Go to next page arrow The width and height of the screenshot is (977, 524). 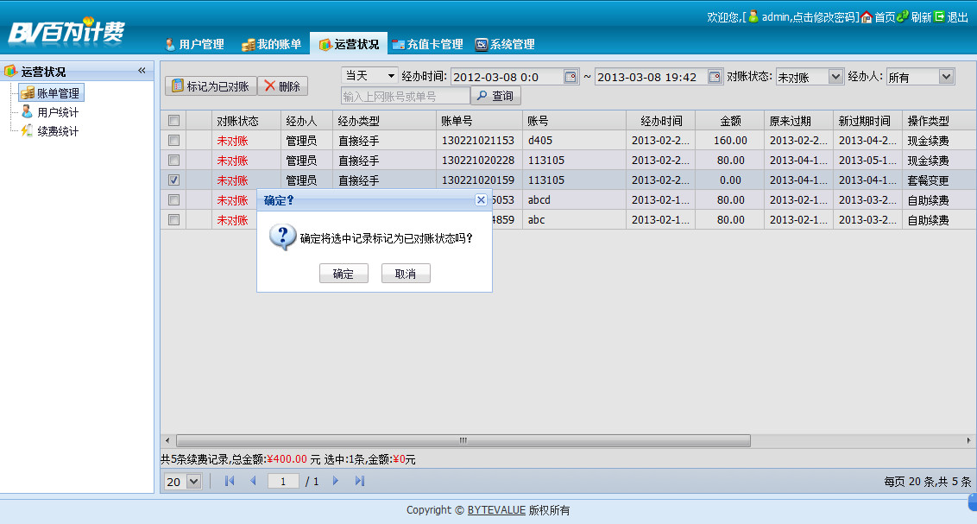pyautogui.click(x=336, y=481)
